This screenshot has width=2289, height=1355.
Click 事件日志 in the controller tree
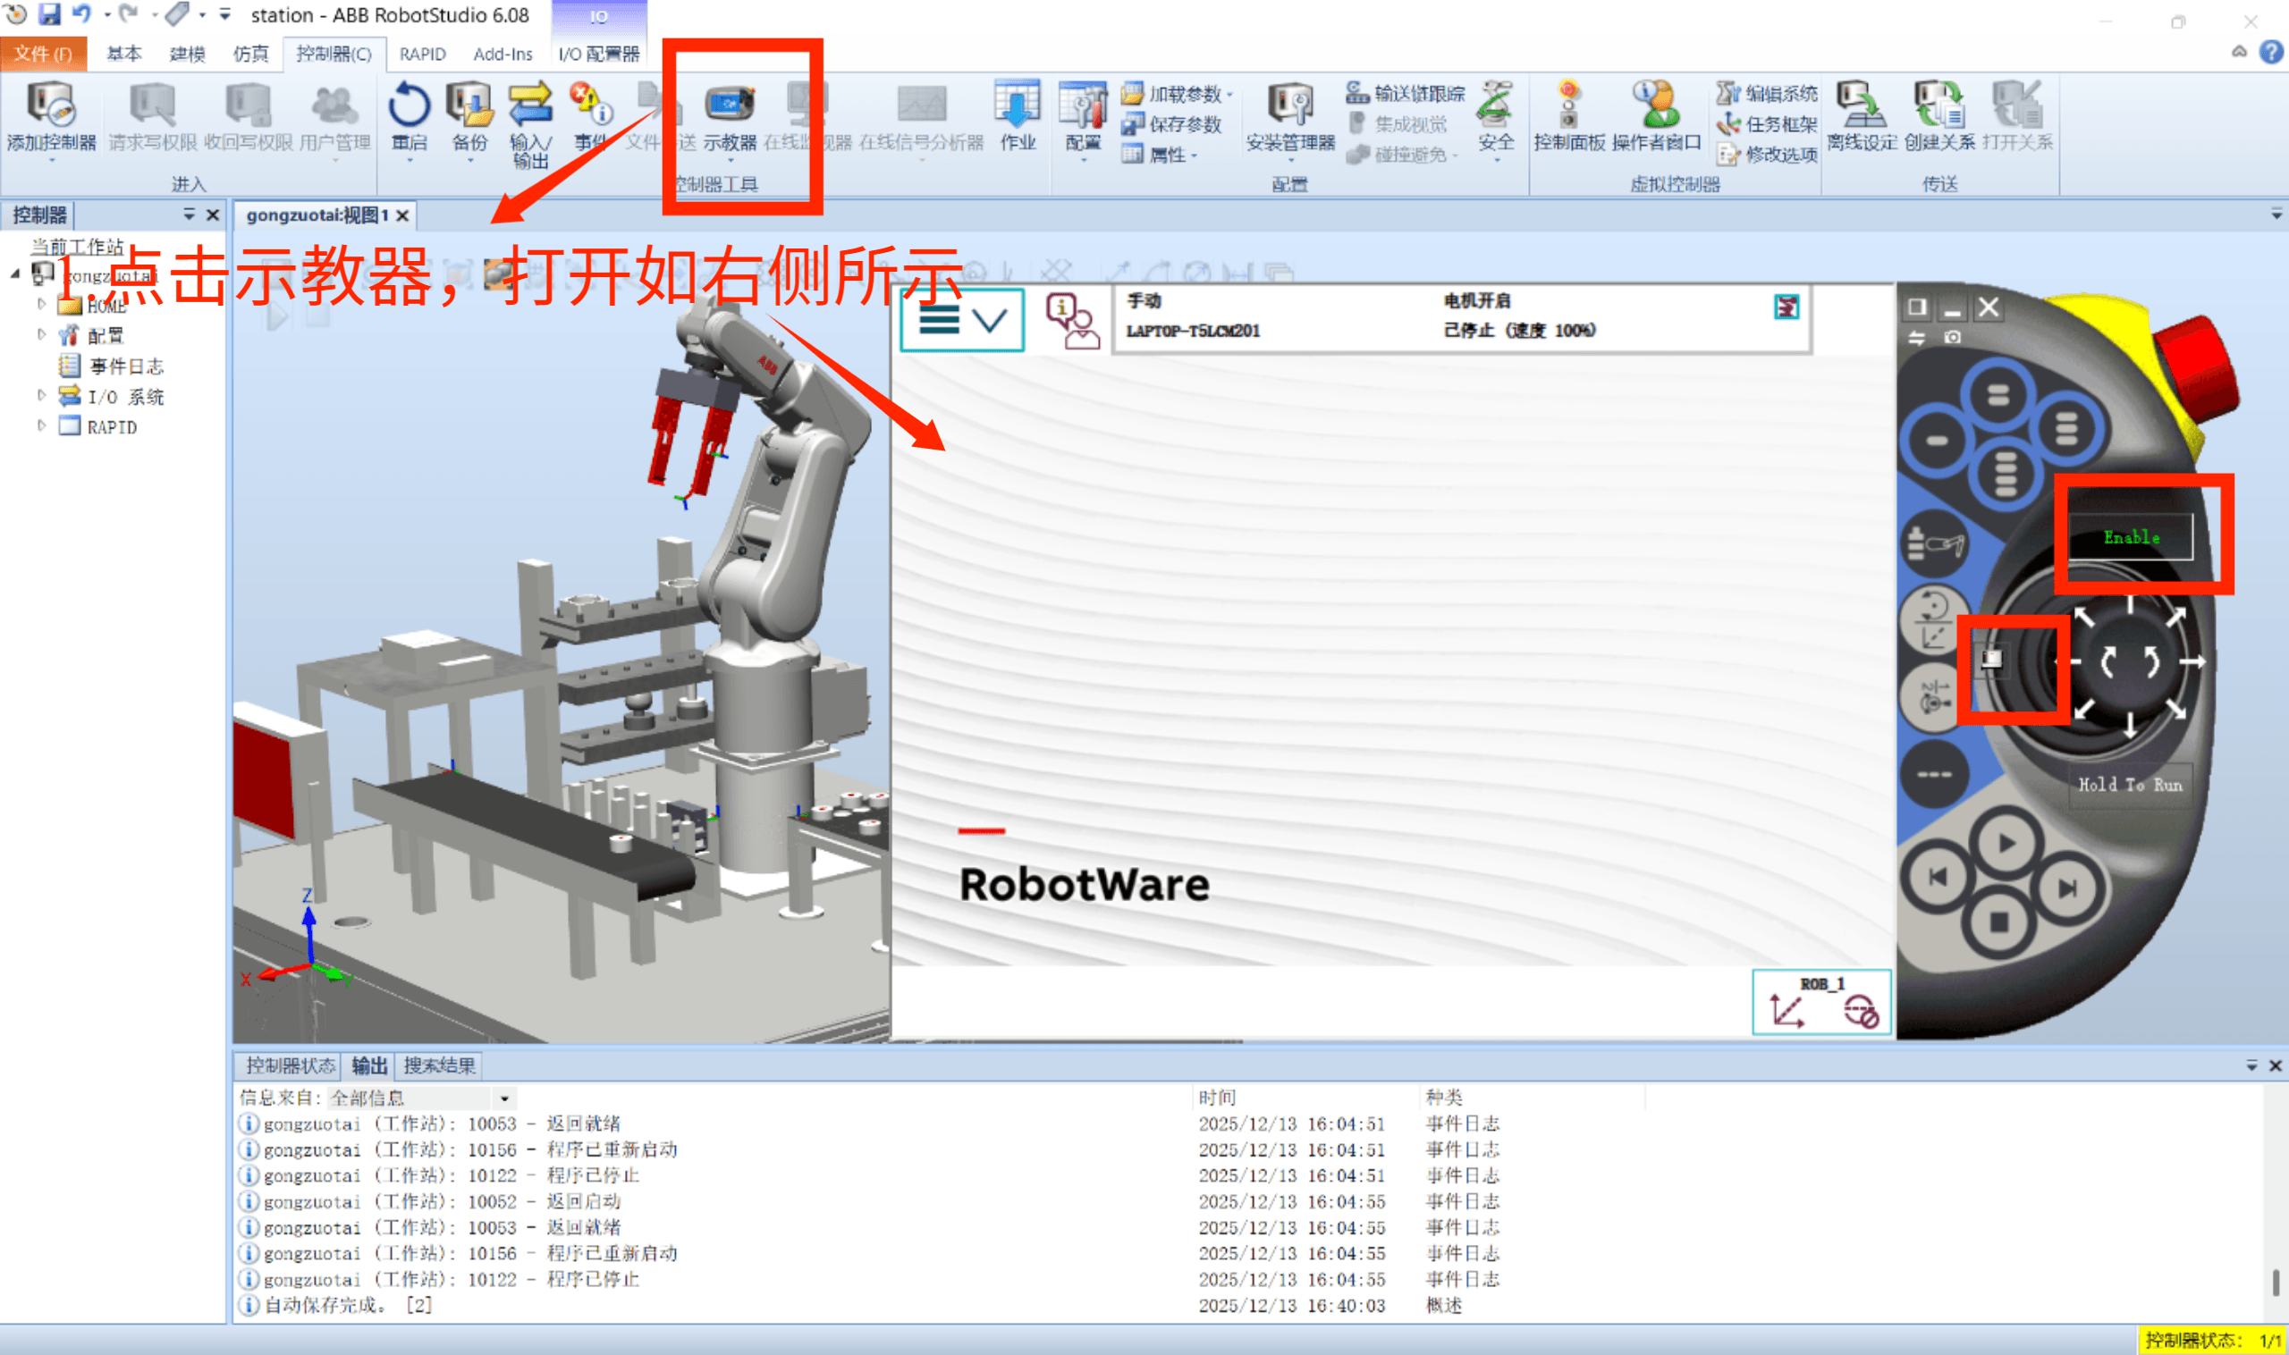[x=125, y=366]
